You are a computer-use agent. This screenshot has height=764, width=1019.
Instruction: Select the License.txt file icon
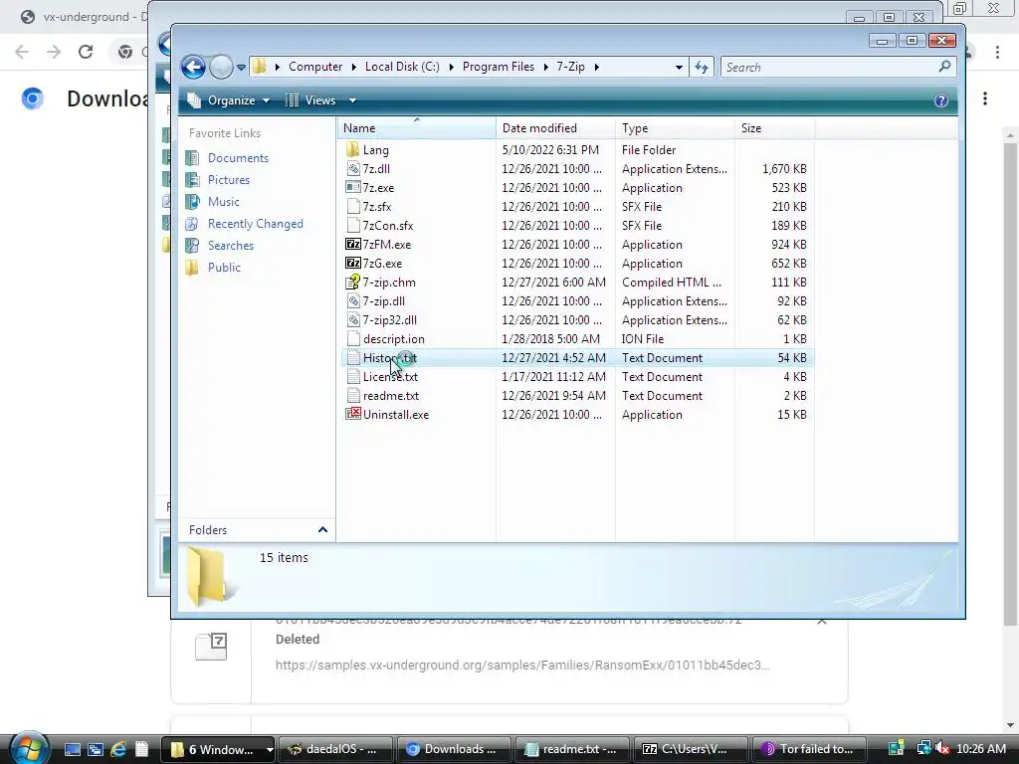click(353, 377)
